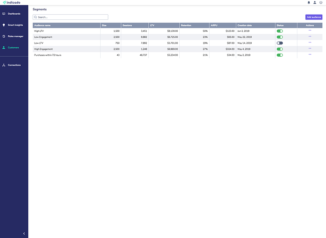The width and height of the screenshot is (326, 238).
Task: Enable the Low LTV status toggle
Action: pyautogui.click(x=279, y=43)
